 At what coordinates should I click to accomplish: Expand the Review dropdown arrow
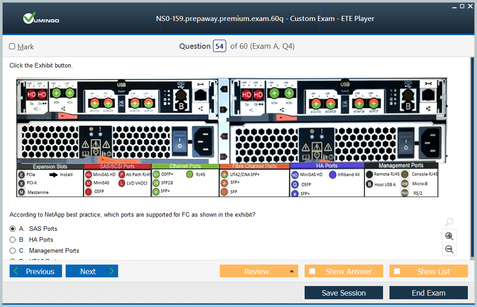pos(291,271)
